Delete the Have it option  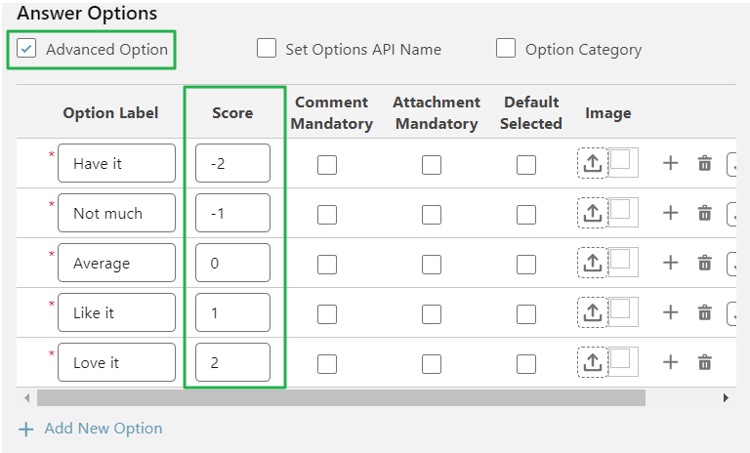tap(704, 163)
